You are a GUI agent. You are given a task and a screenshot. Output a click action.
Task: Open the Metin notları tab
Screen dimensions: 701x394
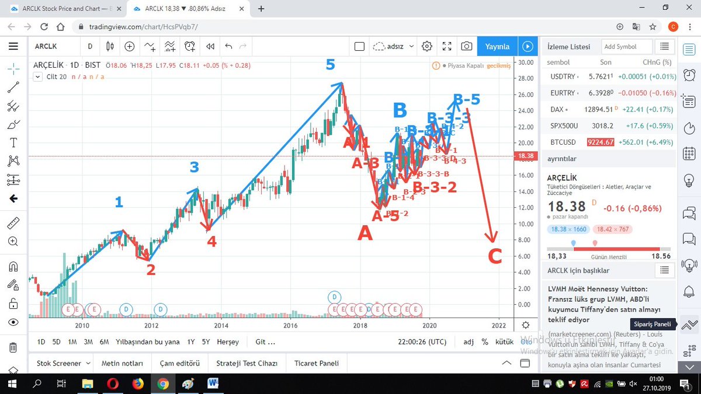click(122, 363)
